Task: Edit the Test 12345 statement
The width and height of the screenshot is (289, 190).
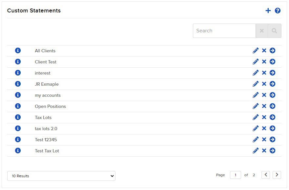Action: (x=256, y=139)
